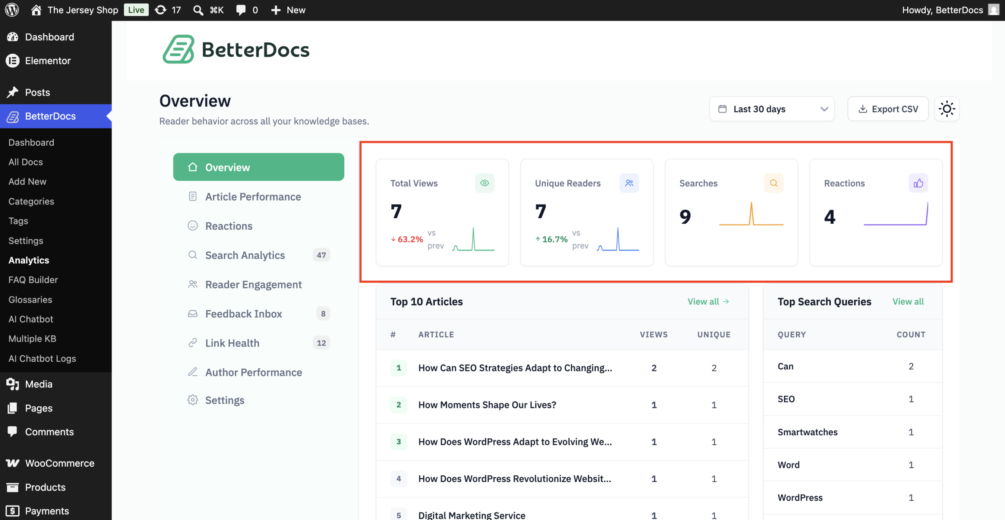Open the WooCommerce menu
The image size is (1005, 520).
click(56, 463)
